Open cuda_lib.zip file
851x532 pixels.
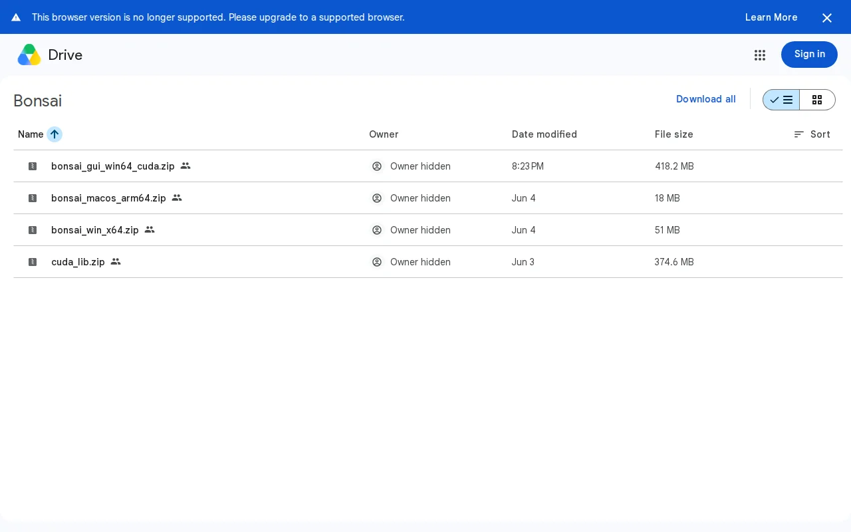pyautogui.click(x=78, y=262)
